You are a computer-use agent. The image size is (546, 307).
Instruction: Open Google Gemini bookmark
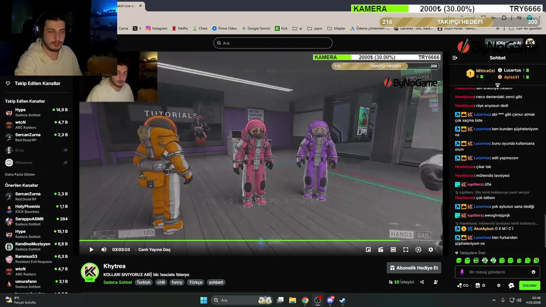tap(256, 29)
